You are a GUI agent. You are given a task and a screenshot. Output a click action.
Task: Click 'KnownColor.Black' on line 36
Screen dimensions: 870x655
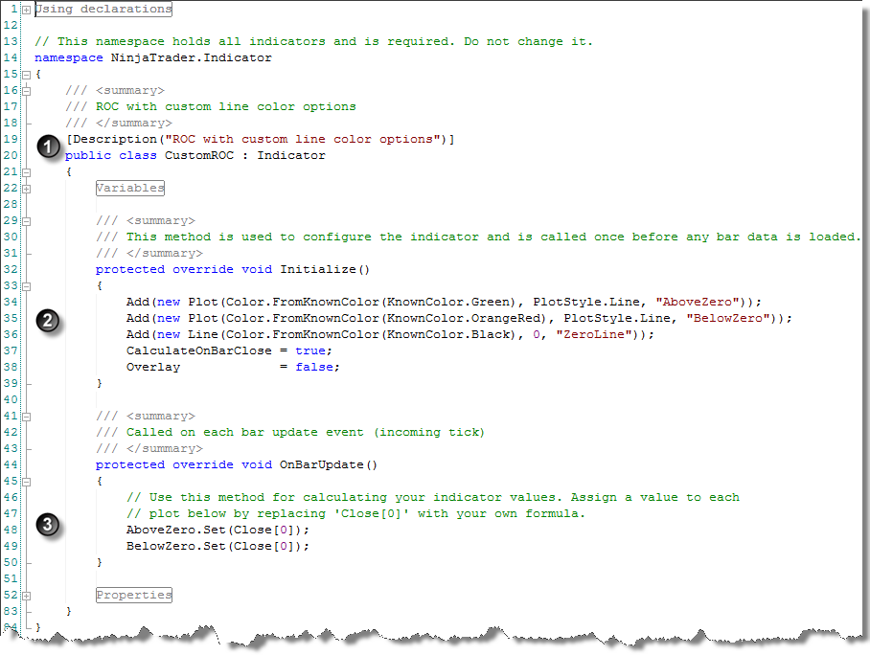tap(448, 334)
